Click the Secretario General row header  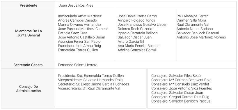(x=29, y=65)
